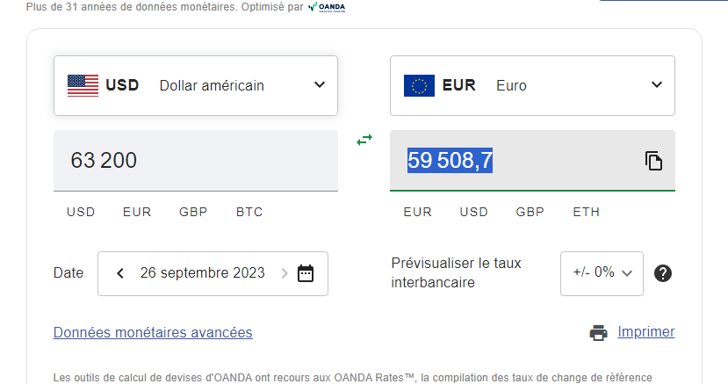Click the 63 200 amount input field
This screenshot has height=384, width=728.
click(196, 161)
